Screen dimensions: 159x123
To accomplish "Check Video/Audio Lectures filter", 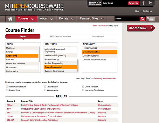I will [7, 86].
